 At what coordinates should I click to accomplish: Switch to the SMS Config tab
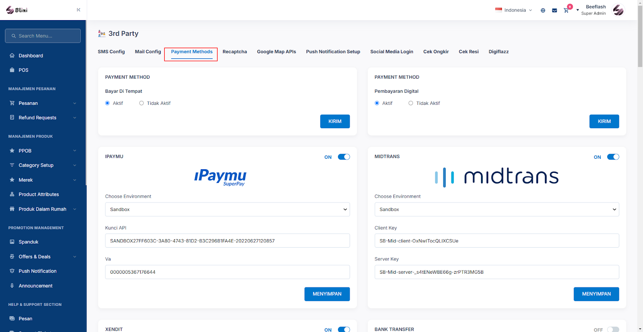click(111, 52)
